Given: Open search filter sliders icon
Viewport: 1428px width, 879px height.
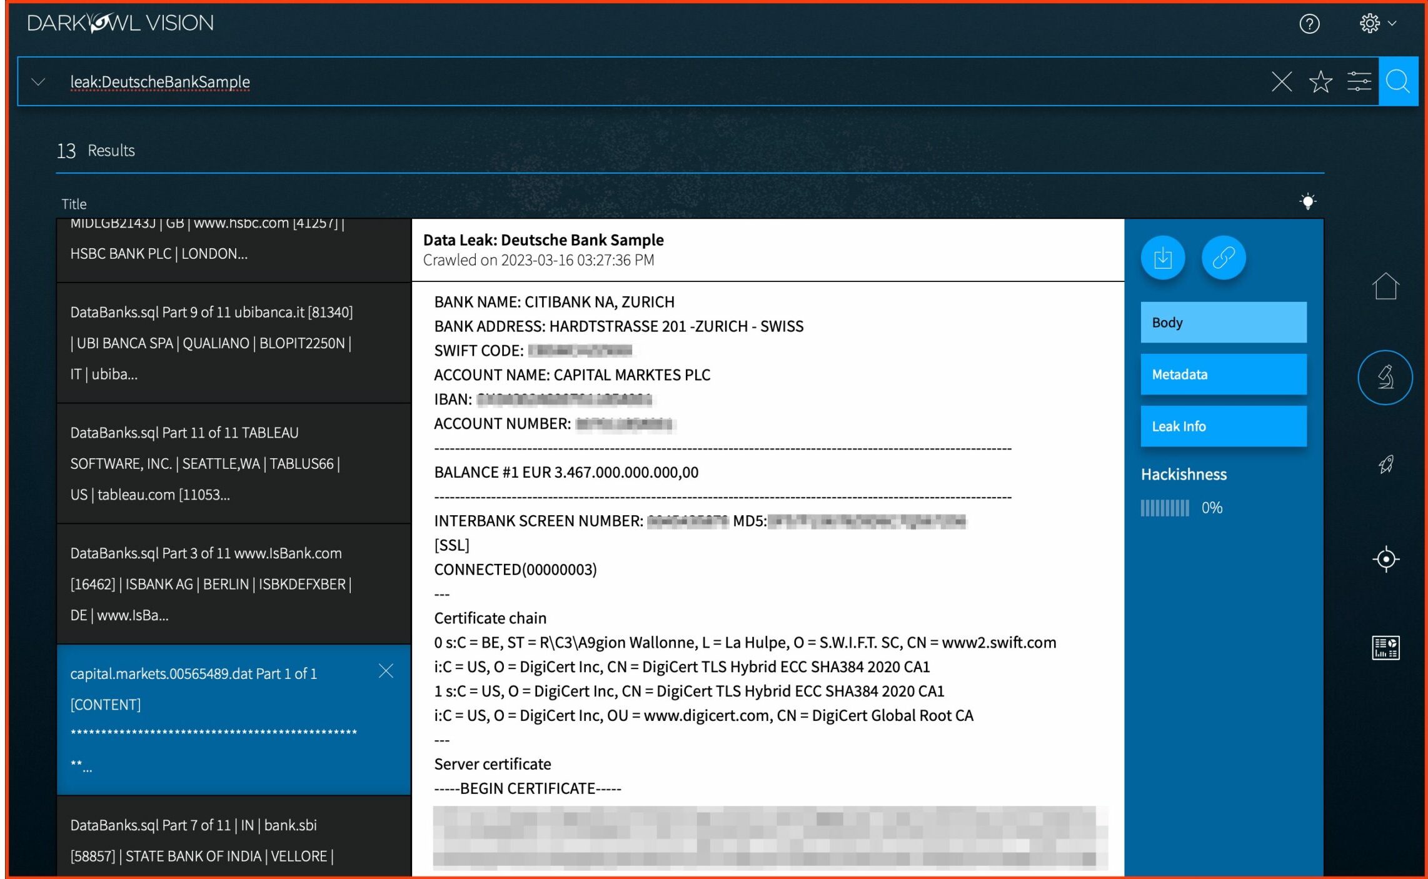Looking at the screenshot, I should (1359, 81).
